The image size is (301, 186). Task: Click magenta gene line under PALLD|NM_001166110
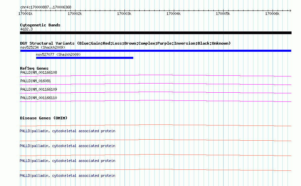point(156,101)
